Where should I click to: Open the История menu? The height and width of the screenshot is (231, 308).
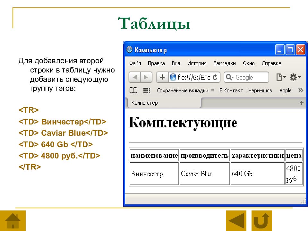[197, 63]
